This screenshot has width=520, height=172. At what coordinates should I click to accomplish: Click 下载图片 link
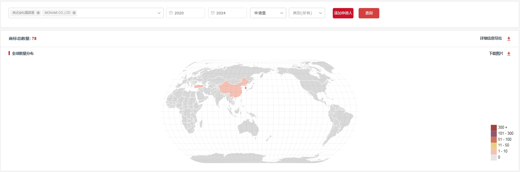point(496,54)
